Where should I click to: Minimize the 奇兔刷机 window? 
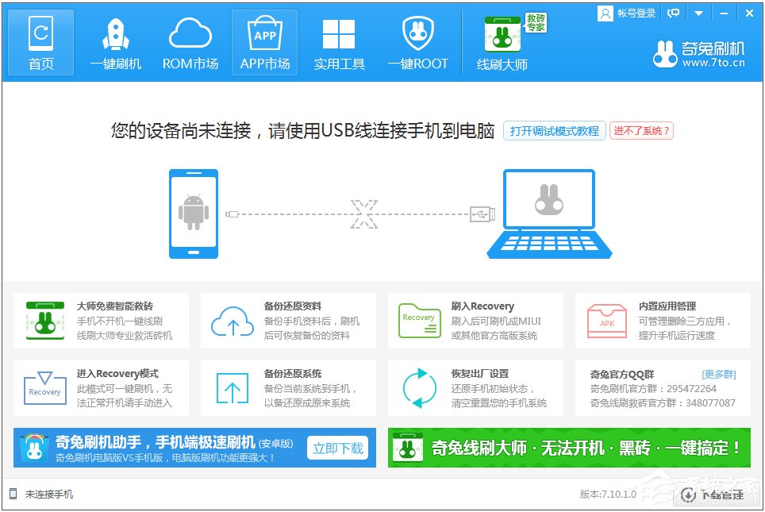tap(724, 13)
